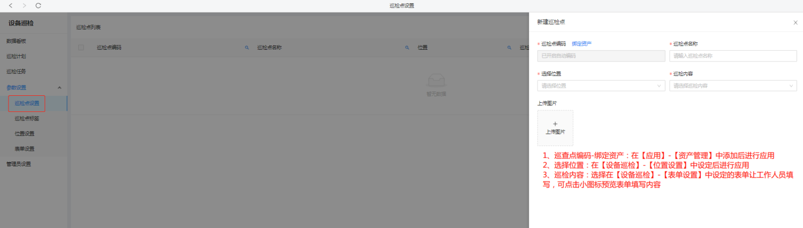
Task: Open the 请选择巡检内容 dropdown
Action: click(x=732, y=86)
